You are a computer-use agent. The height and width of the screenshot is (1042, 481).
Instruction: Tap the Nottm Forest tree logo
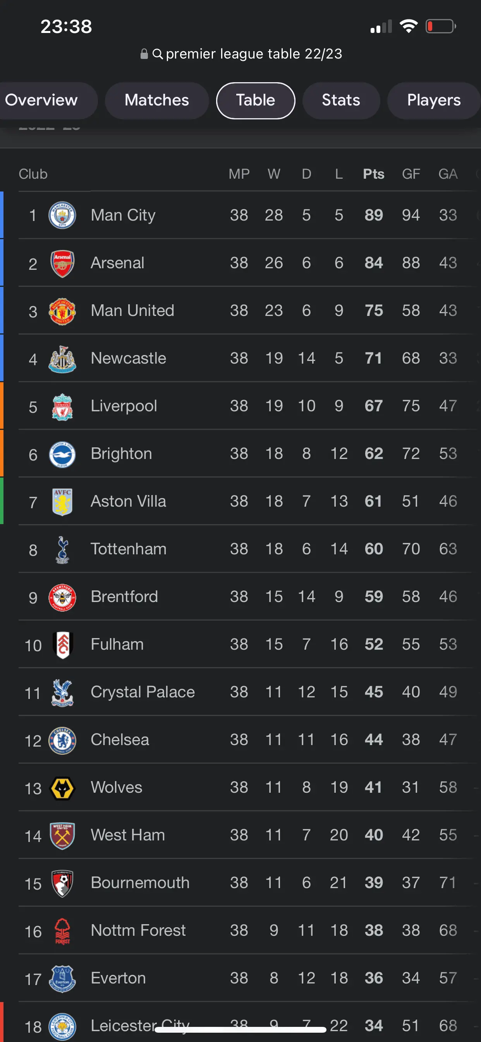[x=62, y=930]
